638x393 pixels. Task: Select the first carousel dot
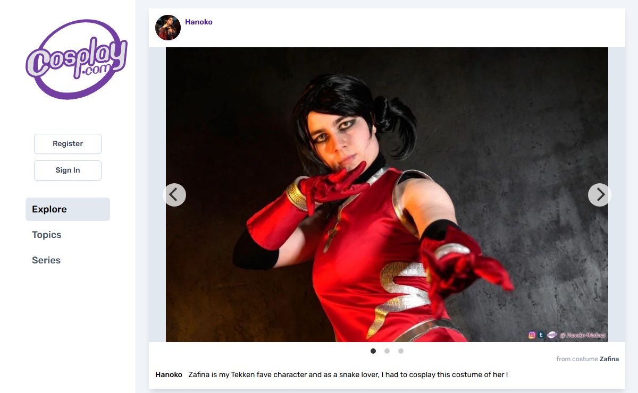[373, 351]
